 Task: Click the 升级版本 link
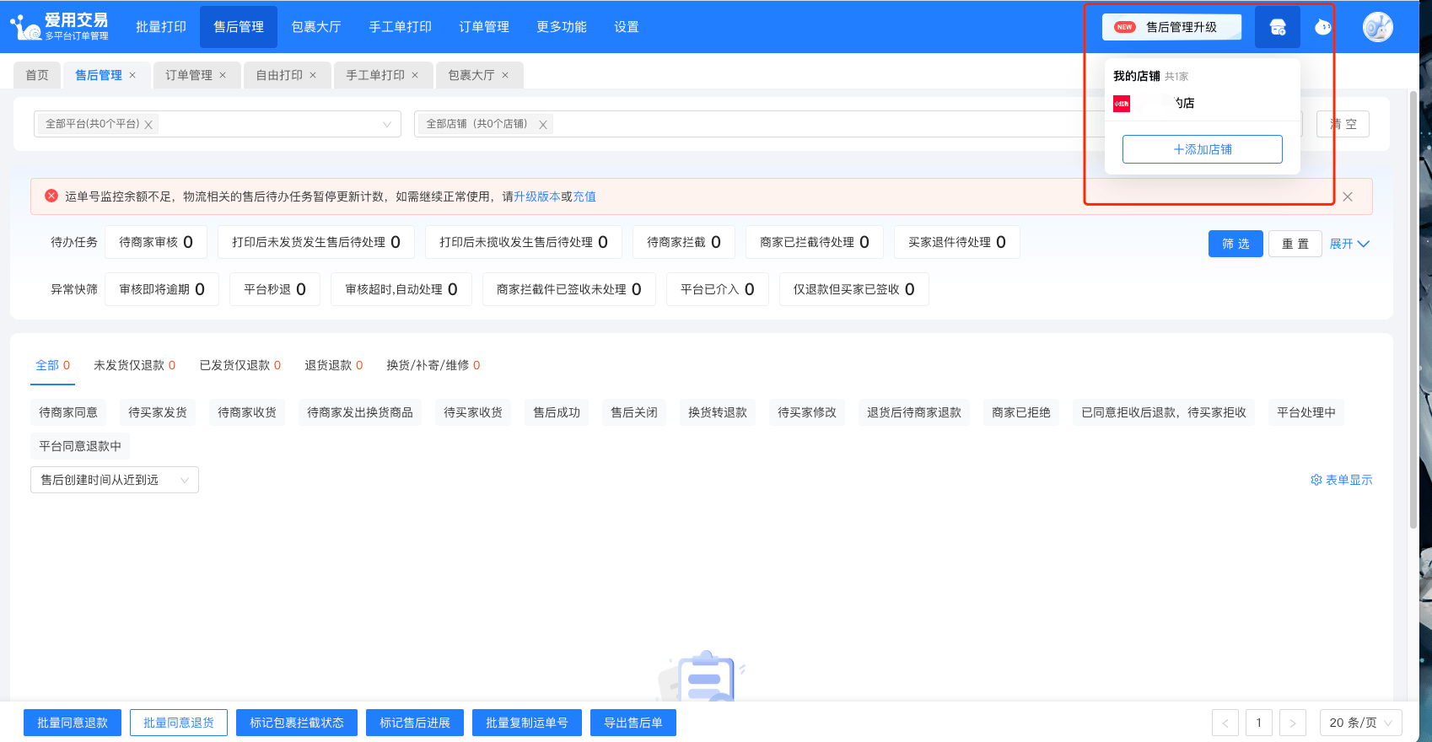[537, 196]
